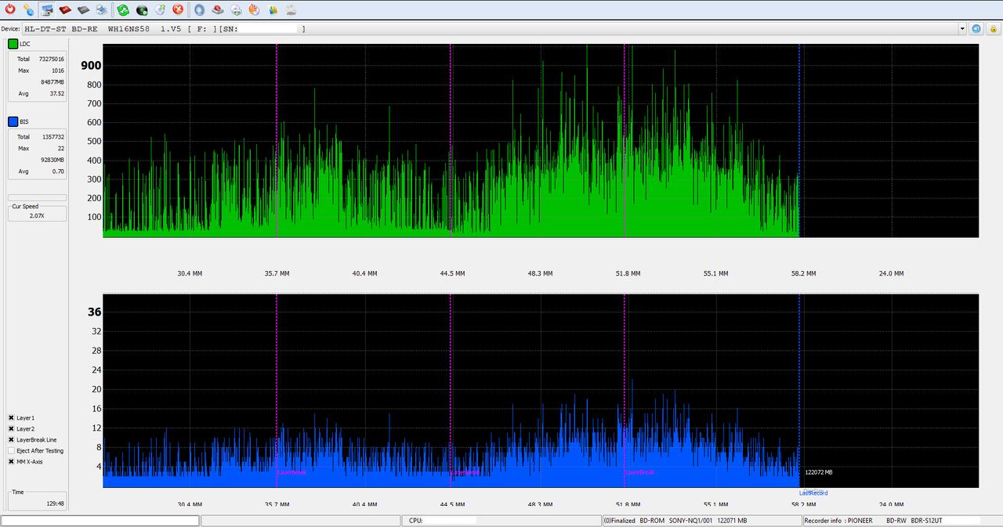Click the LDC Max value 1016
Screen dimensions: 1003x527
point(56,70)
